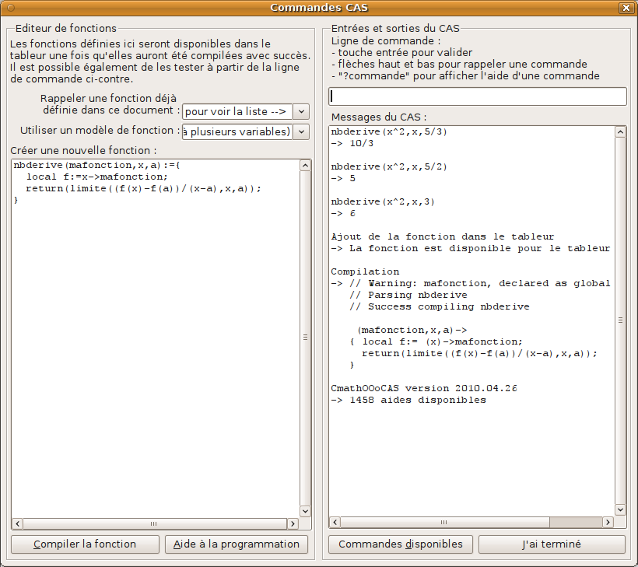Click the CAS messages scroll right arrow
The image size is (638, 567).
tap(608, 522)
